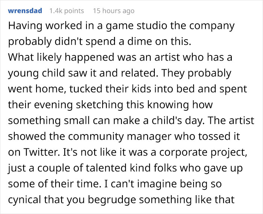Click the 1.4k points score
Viewport: 263px width, 214px height.
click(67, 11)
